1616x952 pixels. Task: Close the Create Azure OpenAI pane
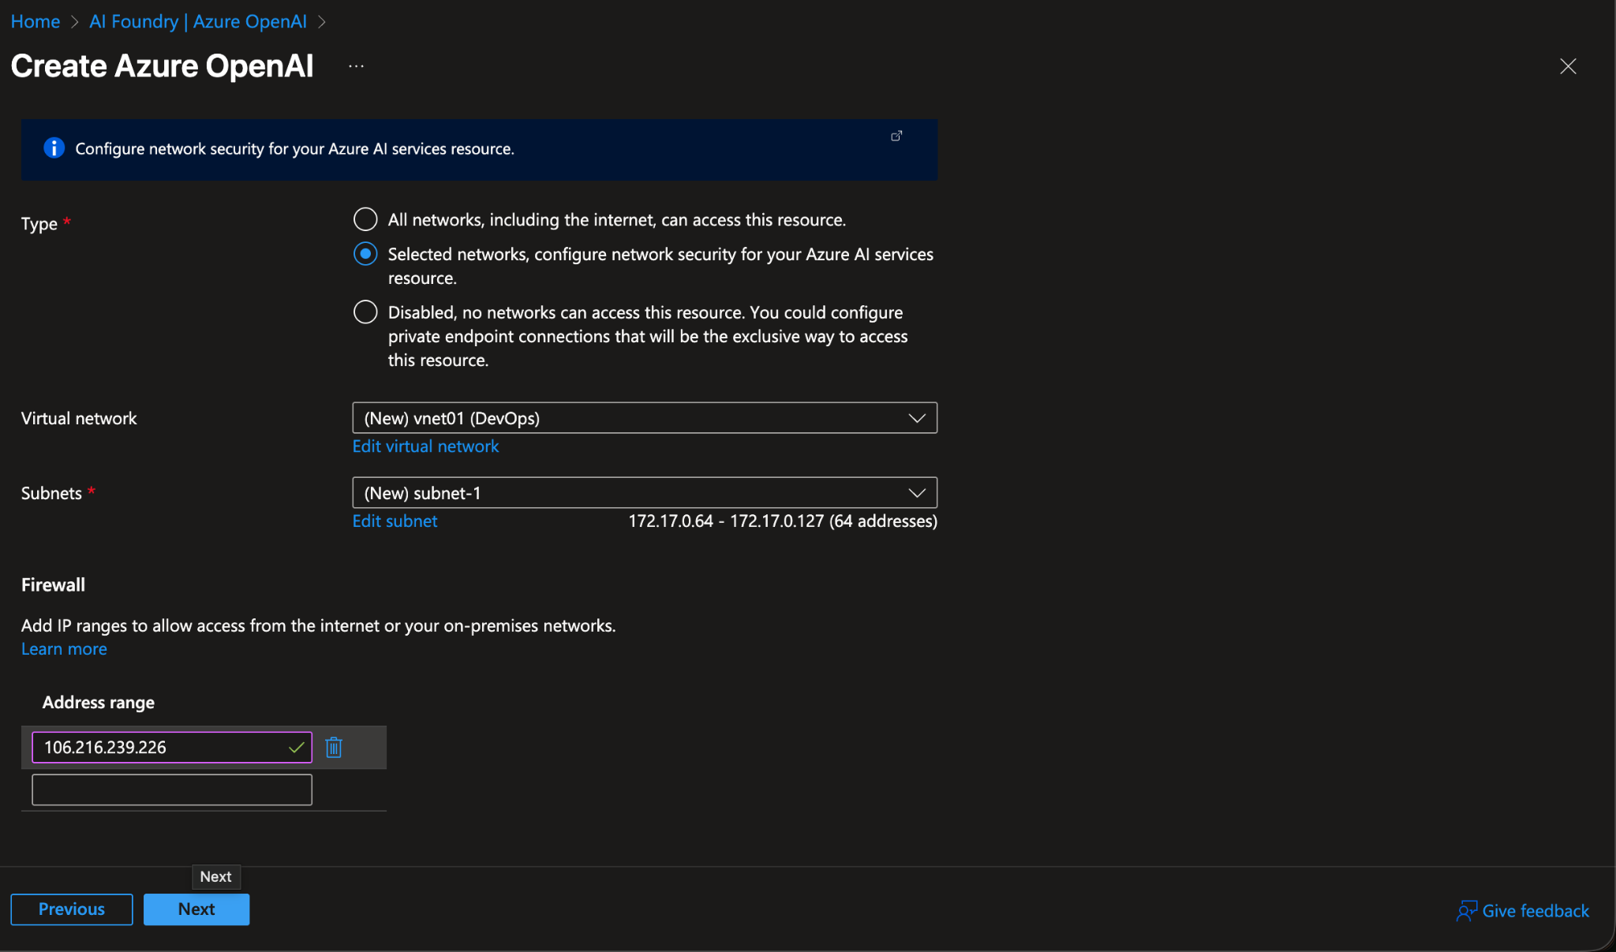pos(1567,66)
